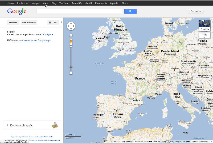Zoom out with the minus button
The height and width of the screenshot is (144, 213).
tap(71, 73)
